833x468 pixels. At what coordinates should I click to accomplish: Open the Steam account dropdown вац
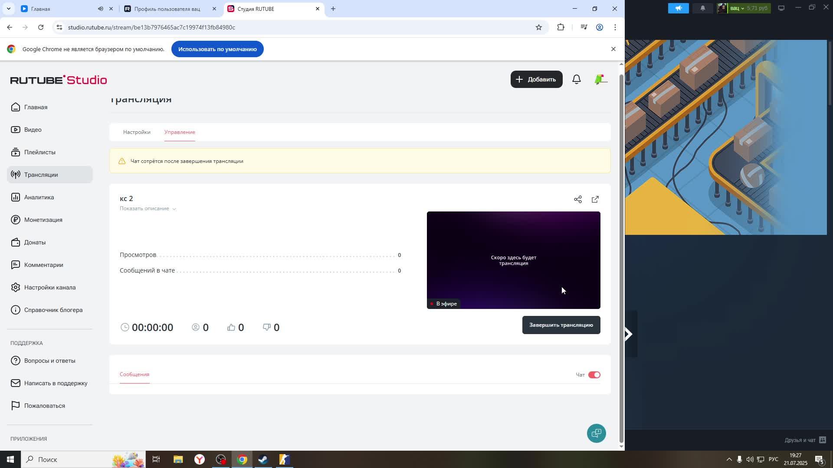[737, 8]
